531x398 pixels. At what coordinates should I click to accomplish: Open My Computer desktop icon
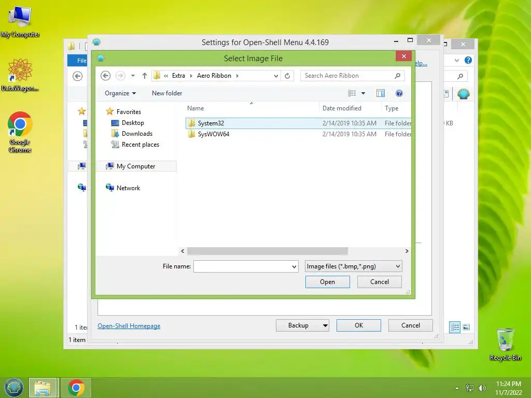tap(20, 21)
